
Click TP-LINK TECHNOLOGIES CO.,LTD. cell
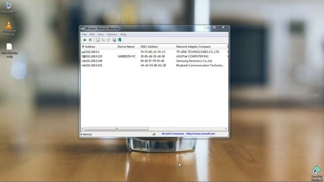tap(198, 52)
